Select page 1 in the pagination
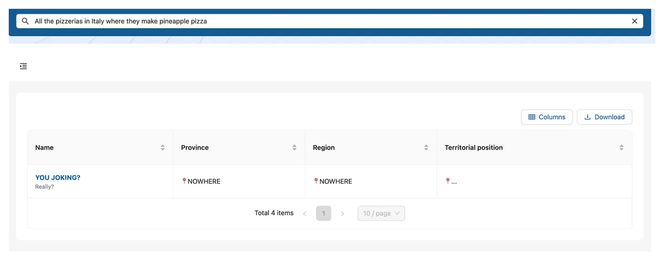This screenshot has height=280, width=664. tap(323, 214)
